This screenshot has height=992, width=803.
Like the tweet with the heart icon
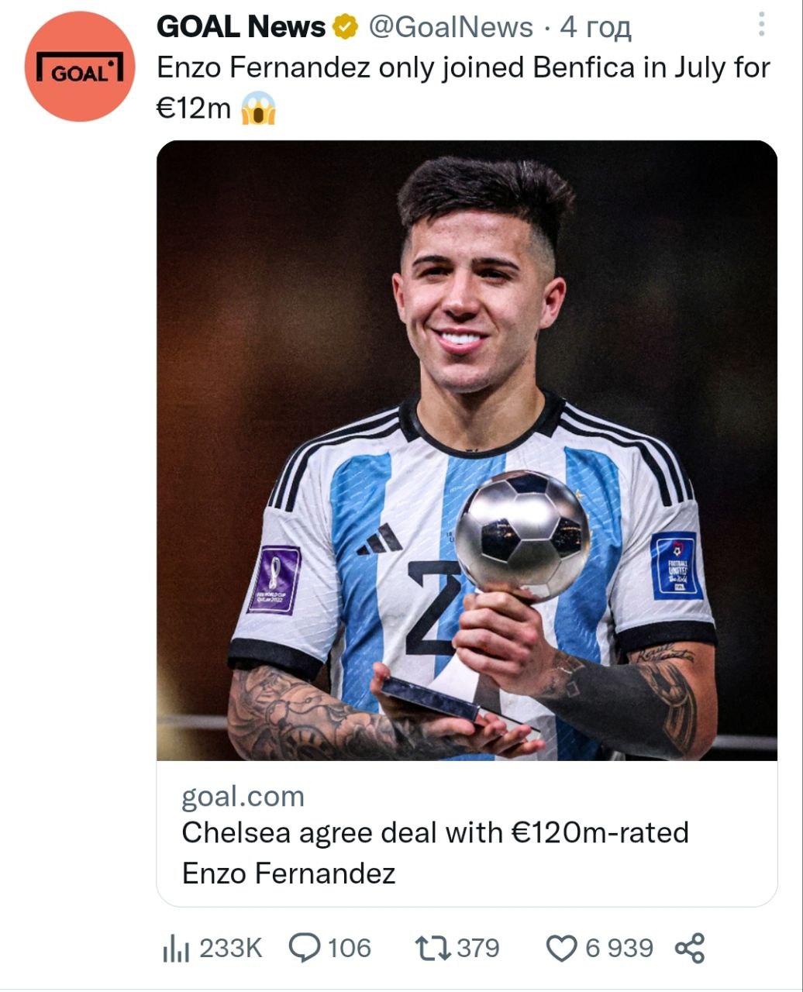tap(562, 948)
